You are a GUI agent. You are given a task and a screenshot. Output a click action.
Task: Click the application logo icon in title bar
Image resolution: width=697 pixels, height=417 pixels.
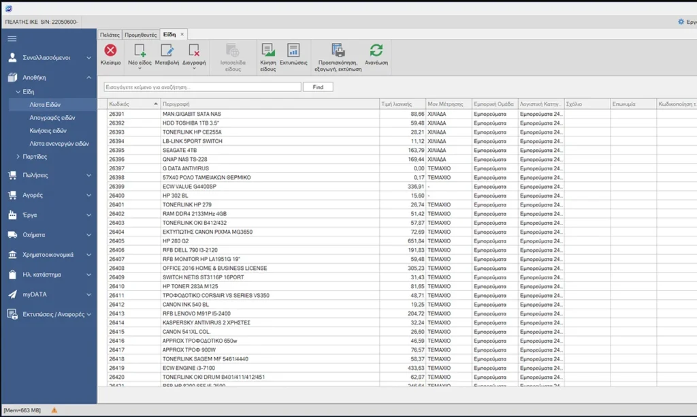(9, 9)
